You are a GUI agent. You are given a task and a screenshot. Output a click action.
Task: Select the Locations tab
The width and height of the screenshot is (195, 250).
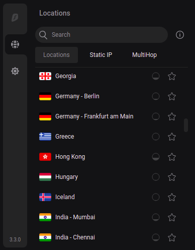pyautogui.click(x=56, y=55)
